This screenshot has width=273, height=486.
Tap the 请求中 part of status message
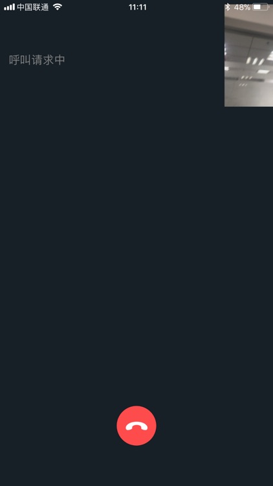49,60
